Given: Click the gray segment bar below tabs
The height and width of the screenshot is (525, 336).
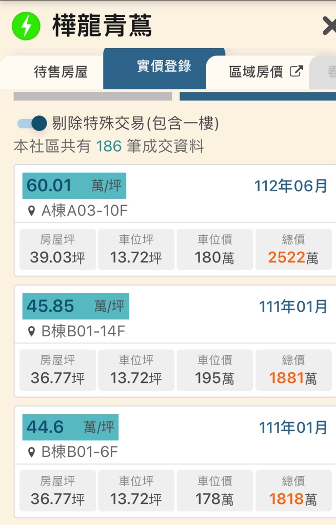Looking at the screenshot, I should point(92,96).
